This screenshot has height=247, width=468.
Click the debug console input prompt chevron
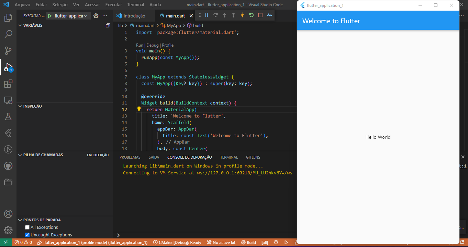118,235
